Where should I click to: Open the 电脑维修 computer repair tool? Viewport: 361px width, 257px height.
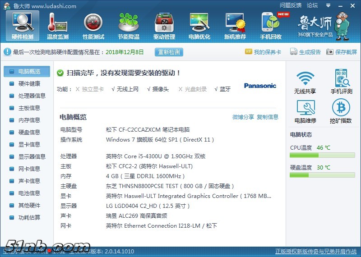pyautogui.click(x=305, y=111)
